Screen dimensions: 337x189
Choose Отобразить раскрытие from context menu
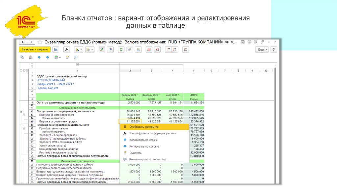[144, 127]
